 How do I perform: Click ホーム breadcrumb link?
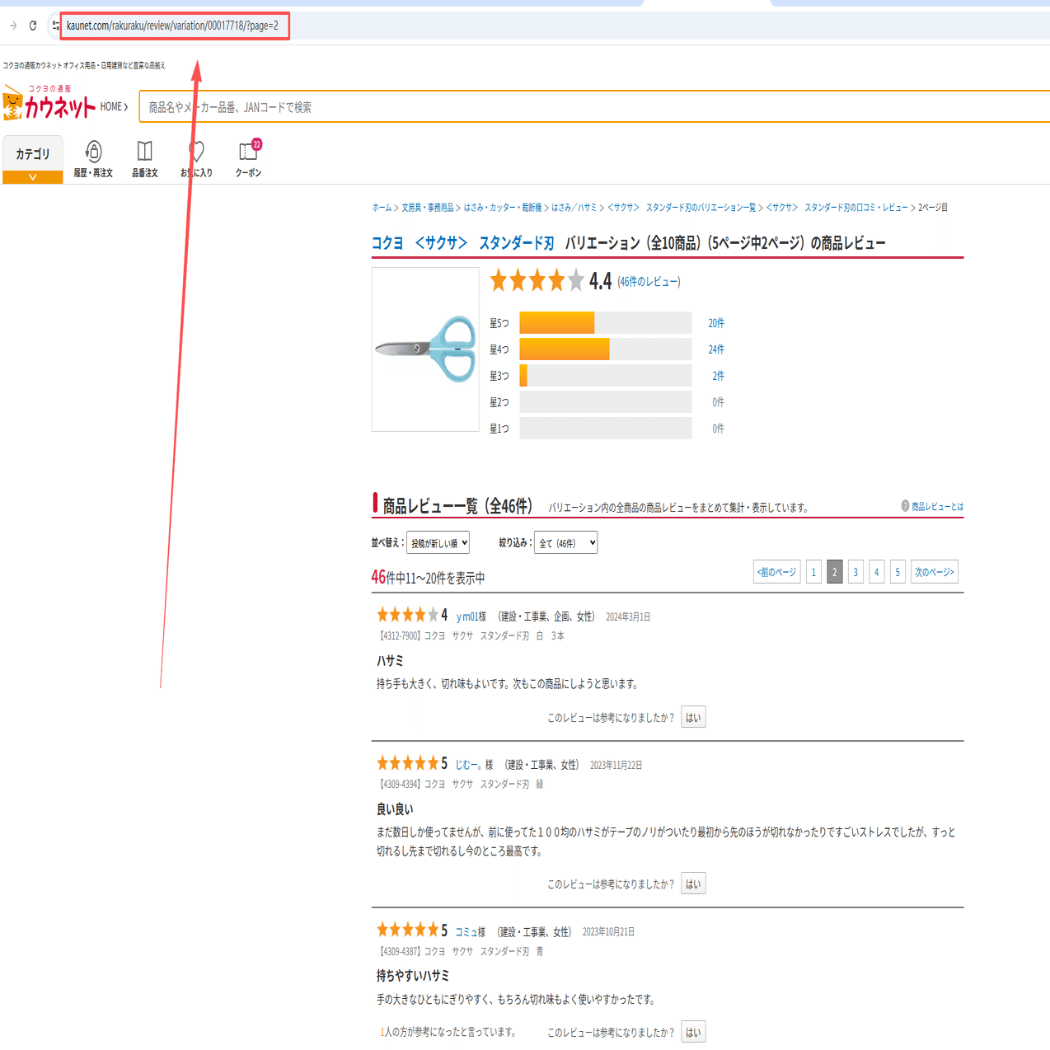point(382,208)
